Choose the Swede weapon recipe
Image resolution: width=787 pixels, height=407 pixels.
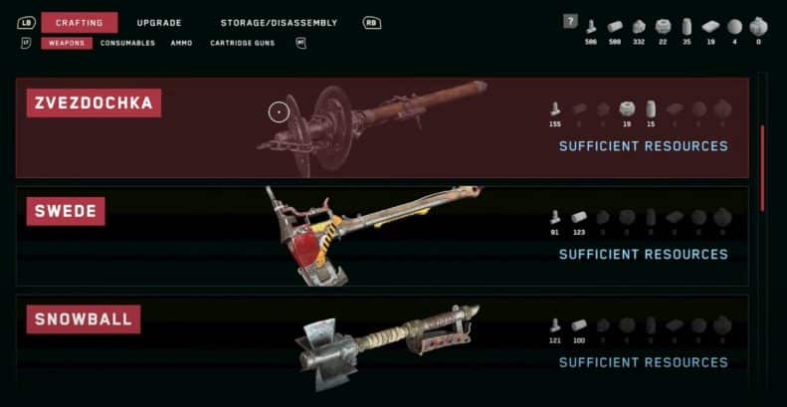coord(382,236)
